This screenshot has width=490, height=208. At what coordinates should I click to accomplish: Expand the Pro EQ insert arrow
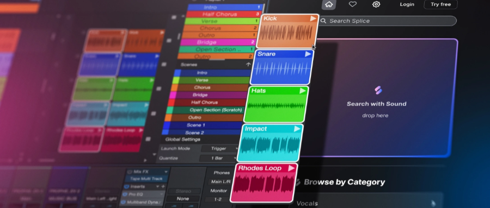162,194
